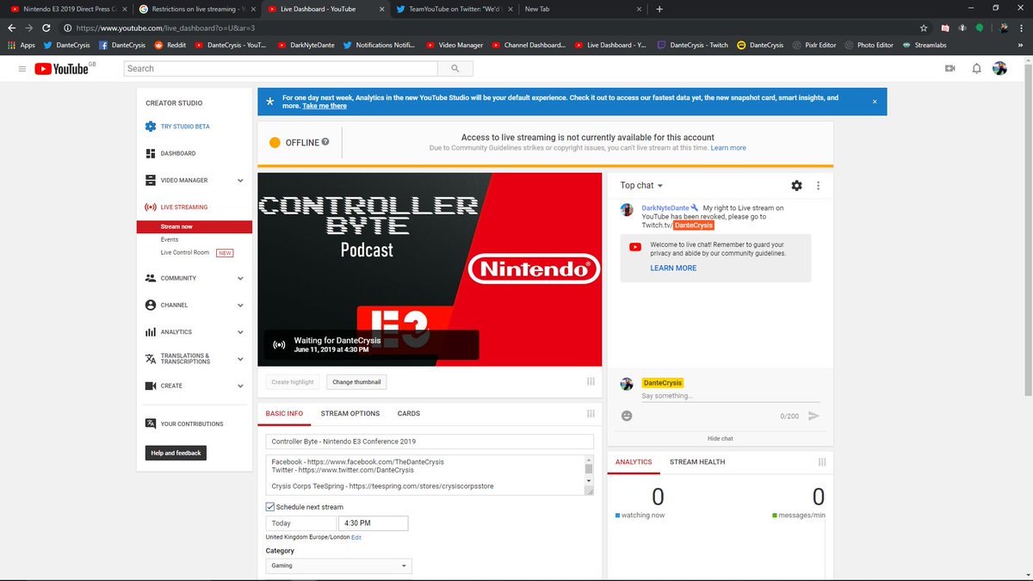
Task: Select the Basic Info tab
Action: [x=284, y=413]
